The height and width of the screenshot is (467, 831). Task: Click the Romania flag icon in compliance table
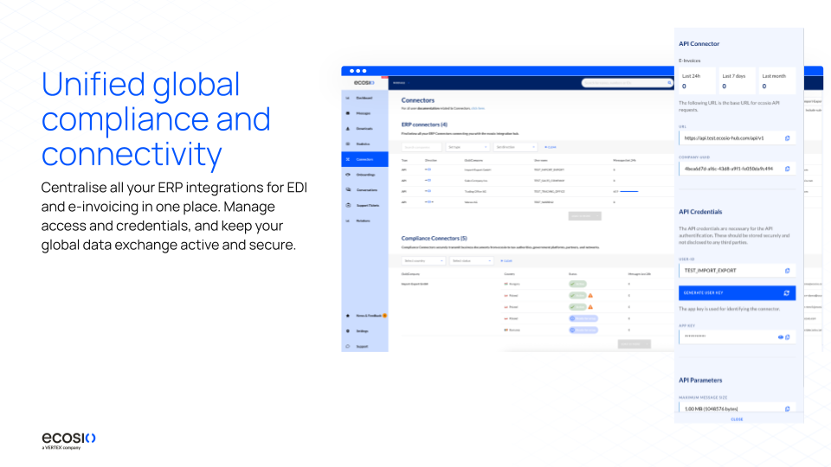[x=506, y=329]
